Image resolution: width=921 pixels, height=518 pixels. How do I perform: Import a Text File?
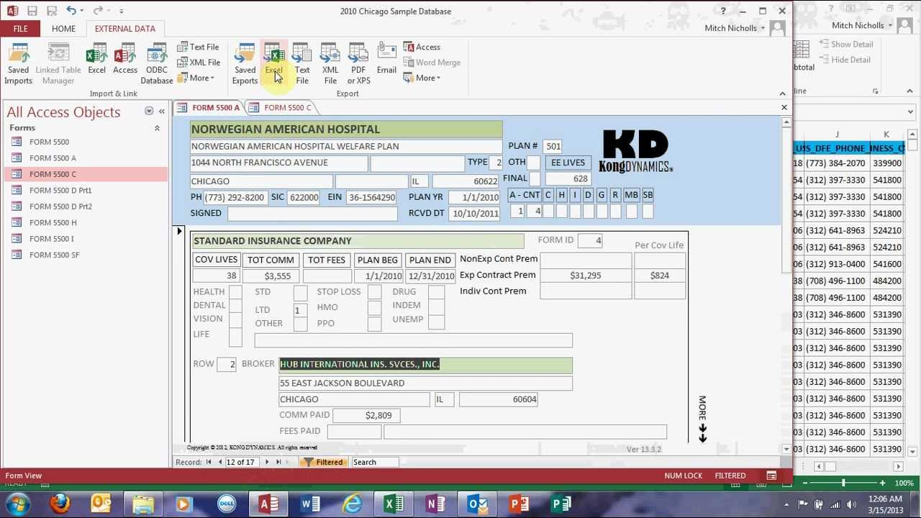coord(199,46)
